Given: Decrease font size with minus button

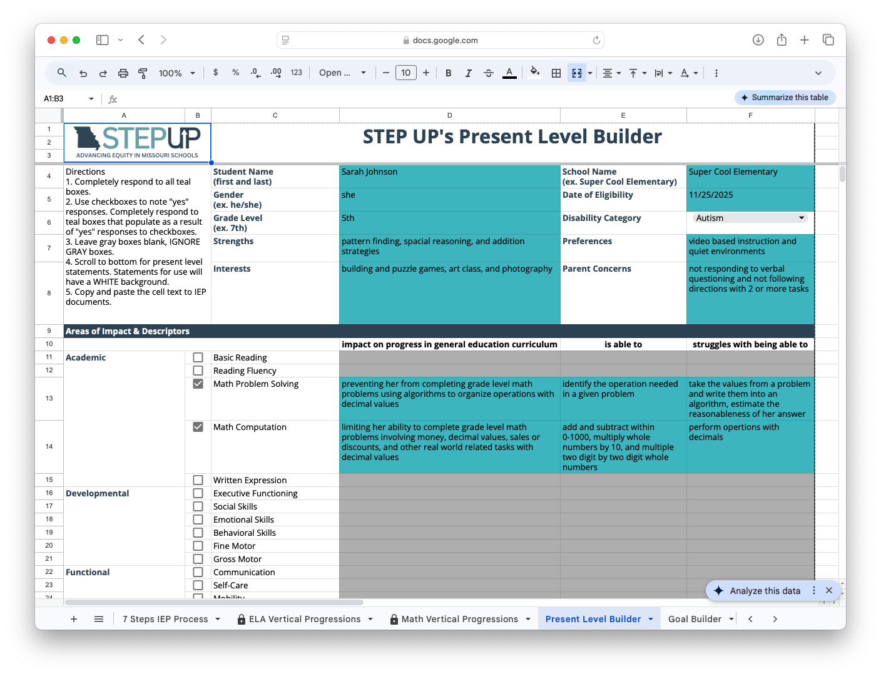Looking at the screenshot, I should [x=386, y=73].
